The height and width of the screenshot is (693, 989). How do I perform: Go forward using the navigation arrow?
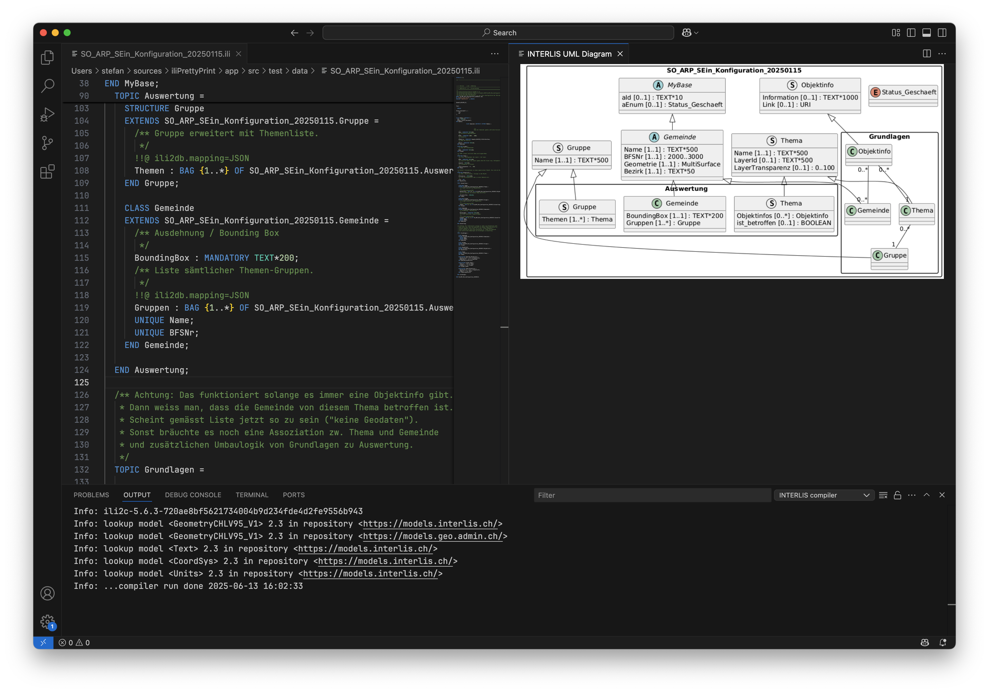(x=310, y=33)
